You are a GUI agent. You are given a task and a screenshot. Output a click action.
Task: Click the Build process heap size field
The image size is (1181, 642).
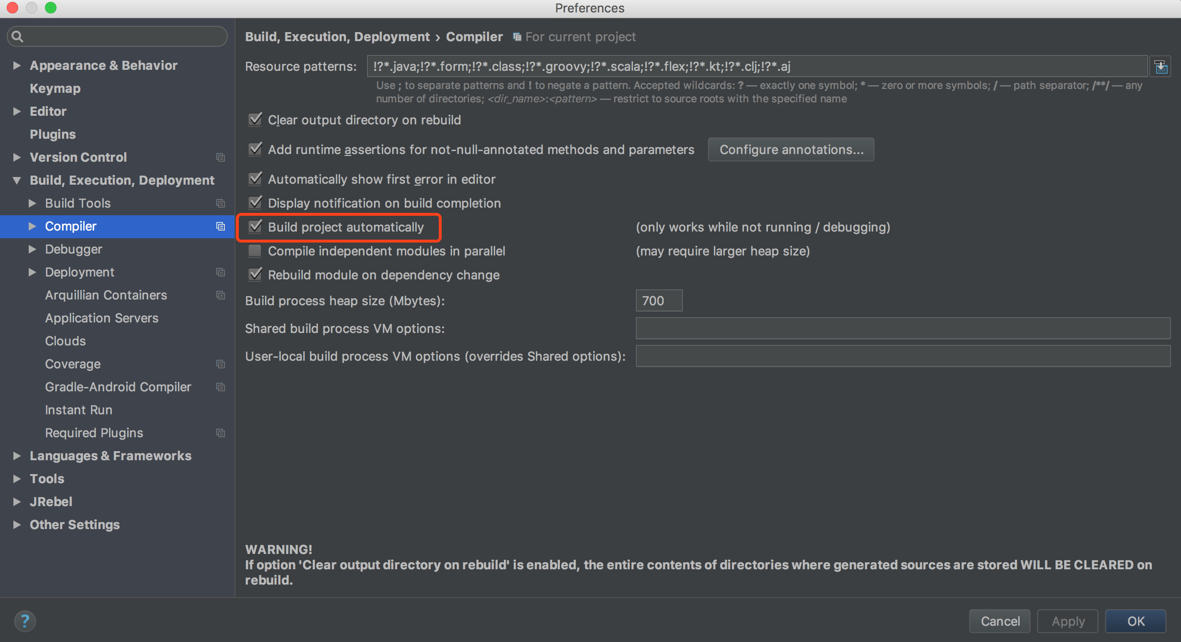click(659, 300)
